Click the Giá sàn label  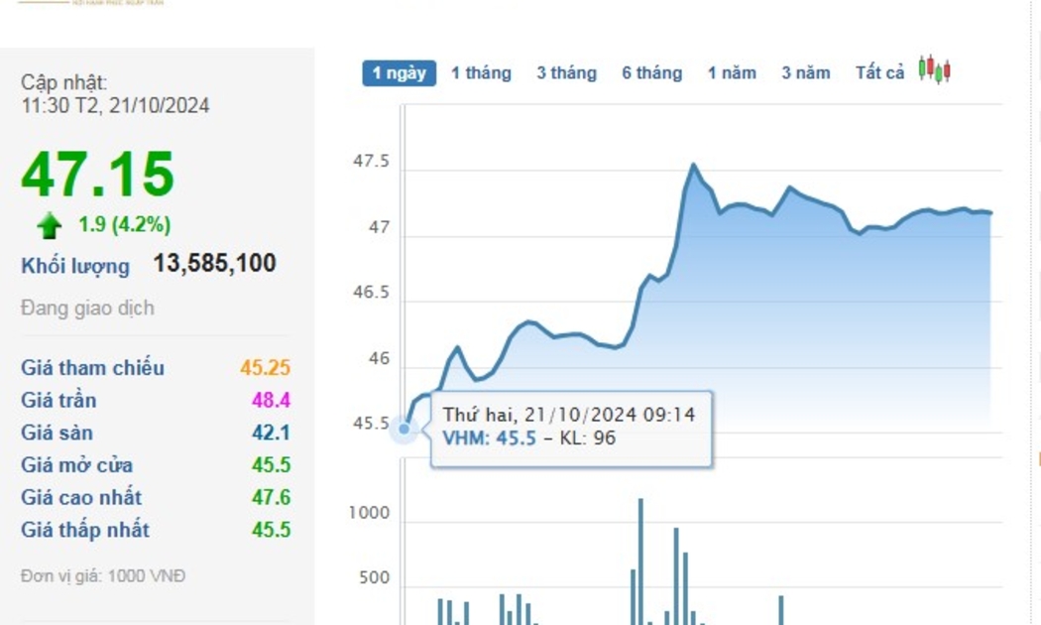click(x=57, y=434)
